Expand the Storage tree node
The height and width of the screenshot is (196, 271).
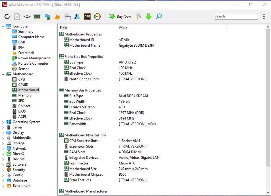(x=3, y=143)
